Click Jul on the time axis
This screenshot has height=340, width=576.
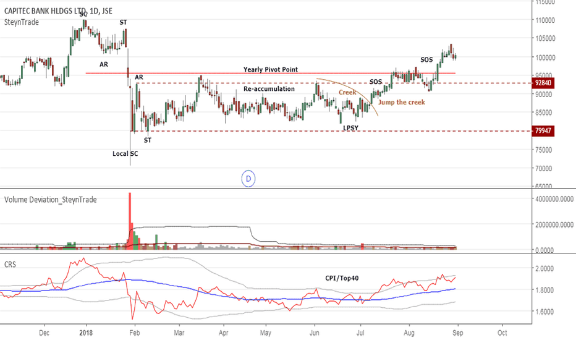pyautogui.click(x=360, y=333)
